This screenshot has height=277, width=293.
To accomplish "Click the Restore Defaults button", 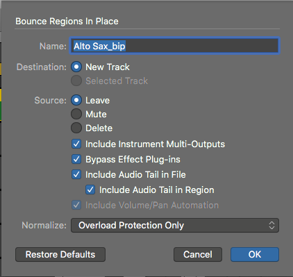I will click(x=60, y=254).
